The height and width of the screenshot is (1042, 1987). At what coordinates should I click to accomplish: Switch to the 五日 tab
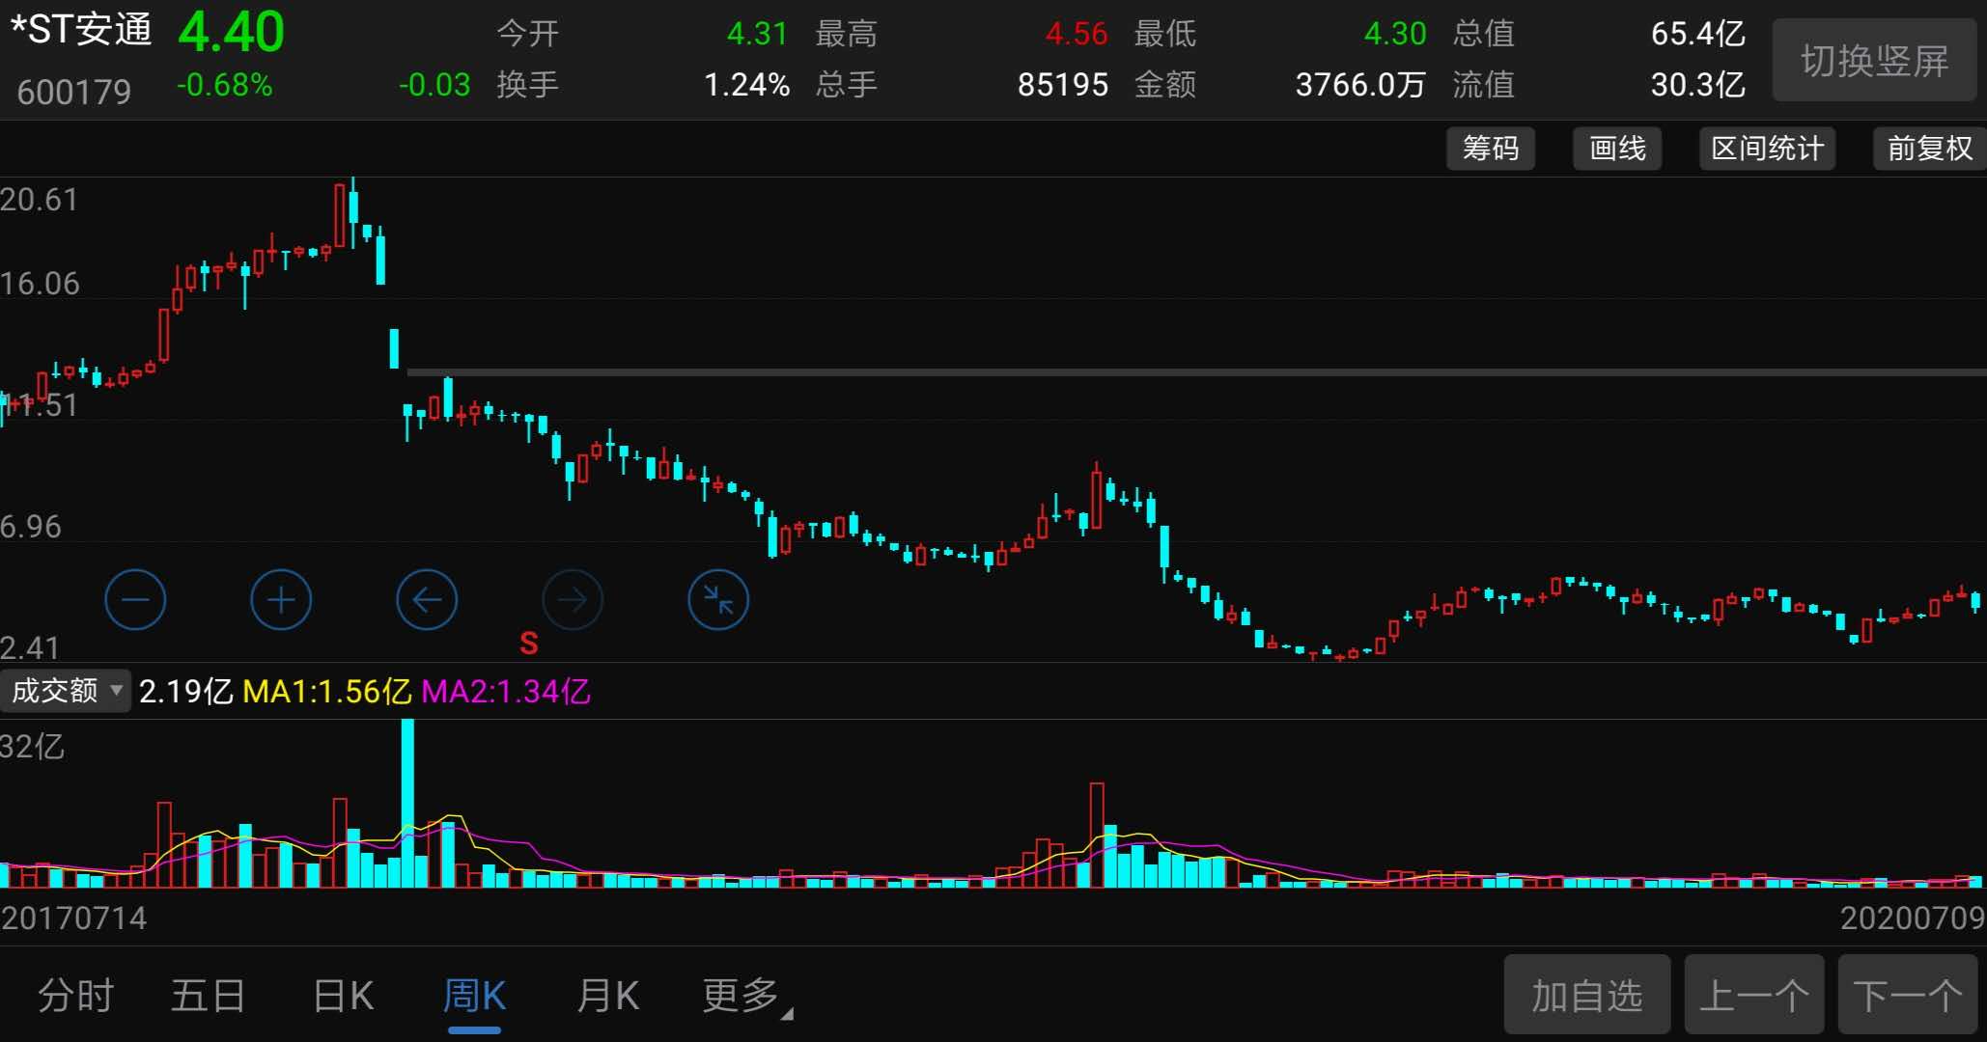[208, 996]
